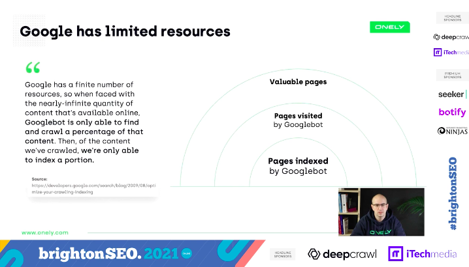The image size is (469, 267).
Task: Click the #brightonSEO hashtag text
Action: pyautogui.click(x=453, y=193)
